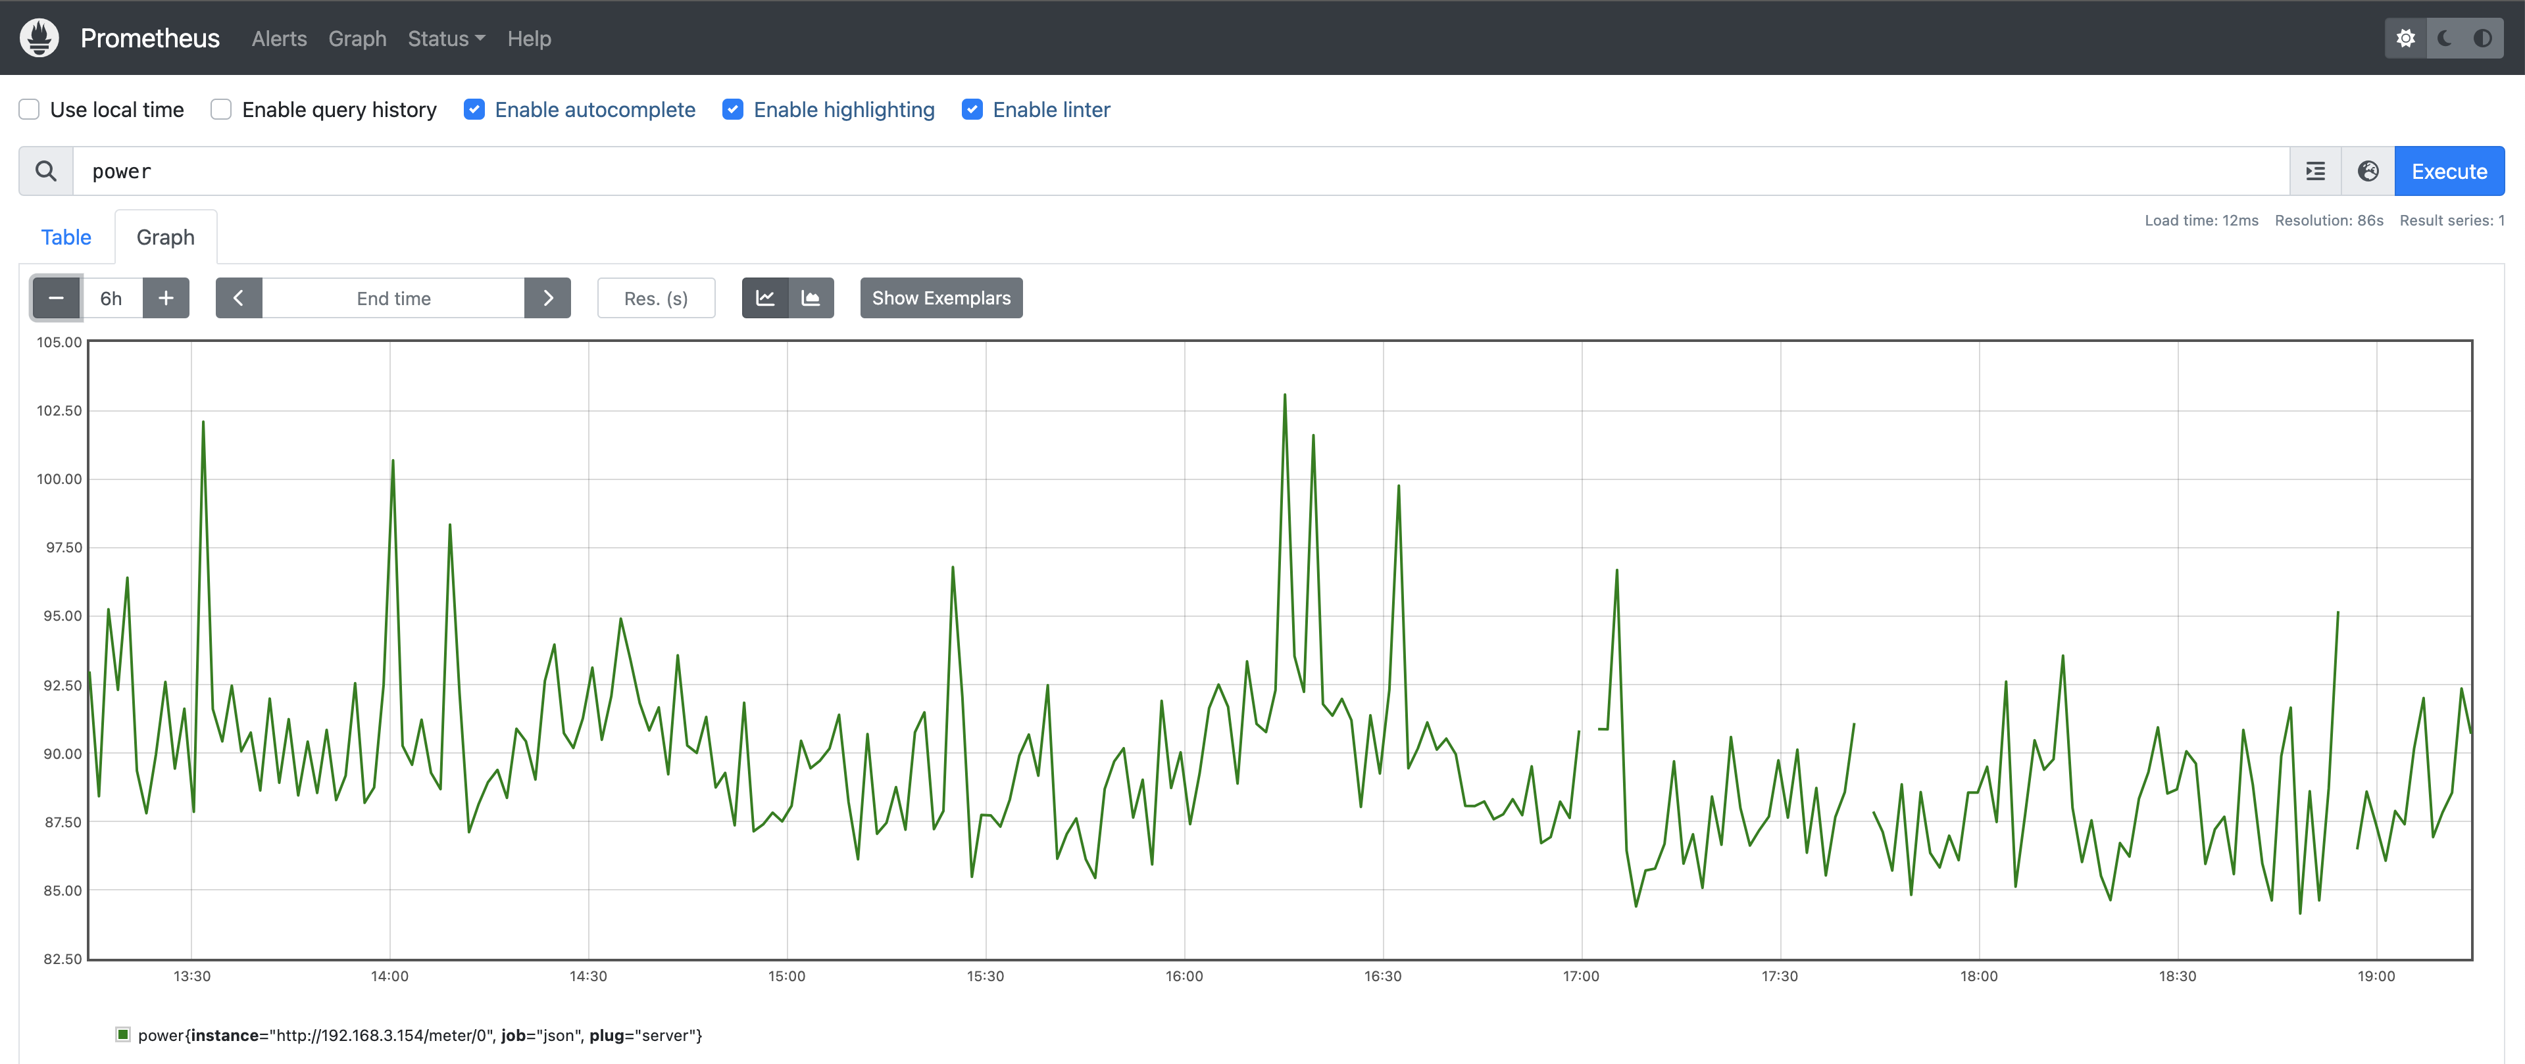
Task: Click the End time input
Action: (393, 298)
